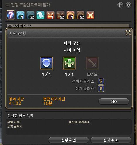Close the 예약 상황 popup window

(x=128, y=33)
